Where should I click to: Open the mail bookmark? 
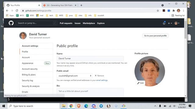coord(40,15)
